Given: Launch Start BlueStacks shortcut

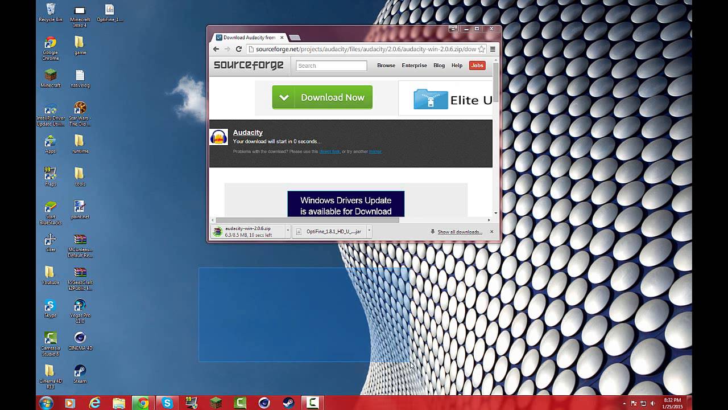Looking at the screenshot, I should 51,213.
